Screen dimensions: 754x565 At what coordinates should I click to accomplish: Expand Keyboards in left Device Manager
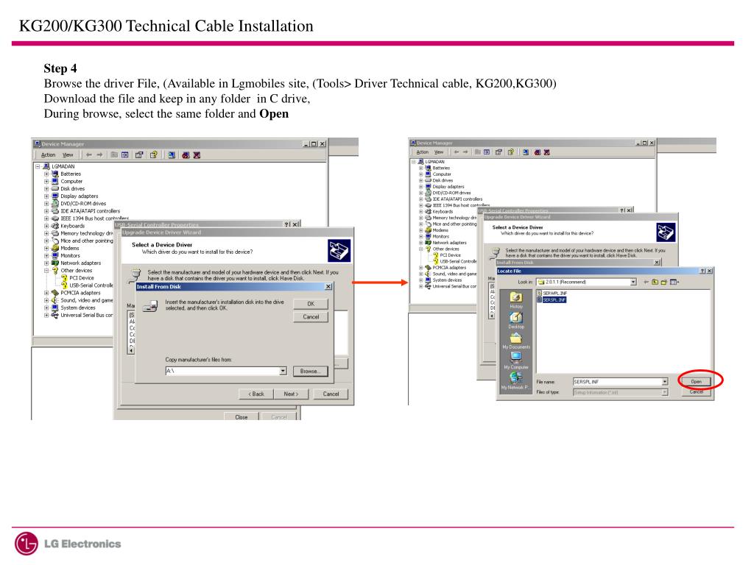click(x=46, y=226)
